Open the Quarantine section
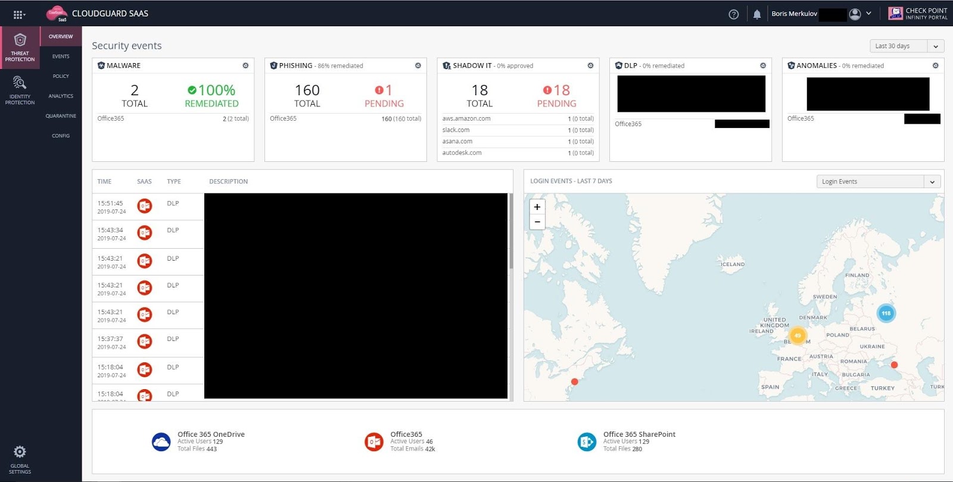The width and height of the screenshot is (953, 482). tap(61, 116)
